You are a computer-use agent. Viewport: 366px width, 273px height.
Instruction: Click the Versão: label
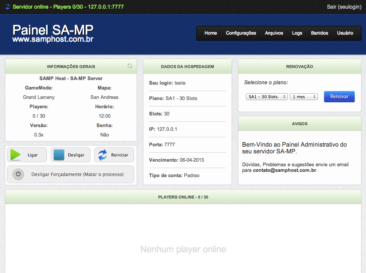click(x=39, y=126)
